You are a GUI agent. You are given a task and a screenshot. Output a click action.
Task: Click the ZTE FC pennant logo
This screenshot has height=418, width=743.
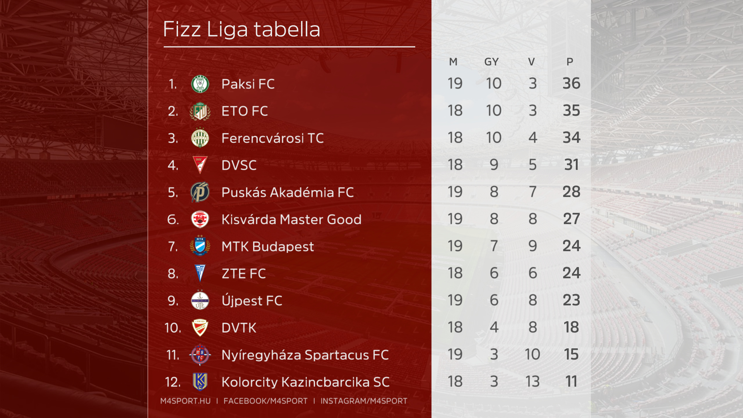(200, 273)
